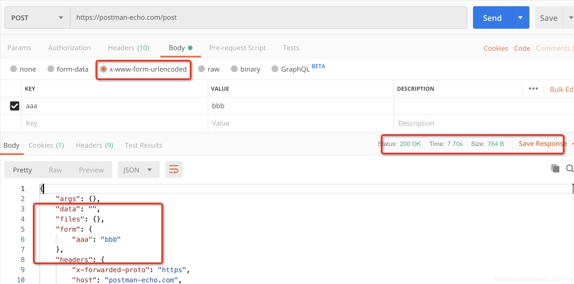This screenshot has width=574, height=284.
Task: Switch response view to Preview
Action: [91, 170]
